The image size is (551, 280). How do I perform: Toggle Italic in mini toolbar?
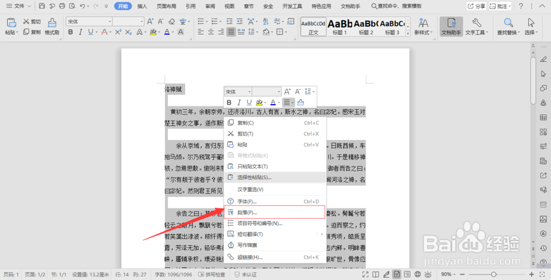(x=239, y=102)
